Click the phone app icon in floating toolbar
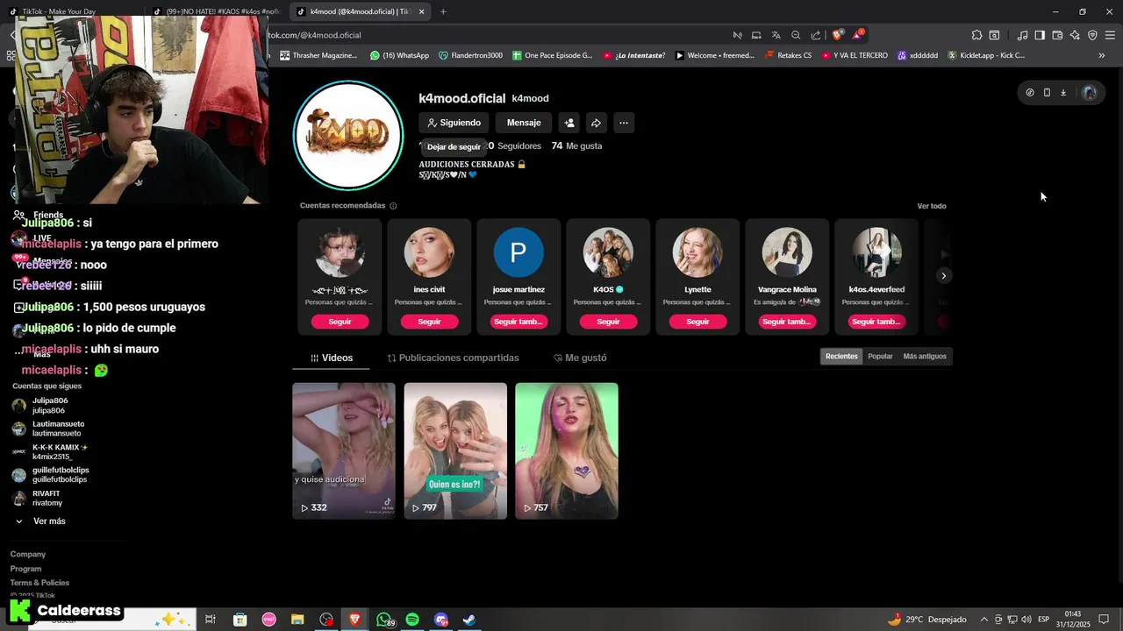This screenshot has width=1123, height=631. [x=1047, y=92]
